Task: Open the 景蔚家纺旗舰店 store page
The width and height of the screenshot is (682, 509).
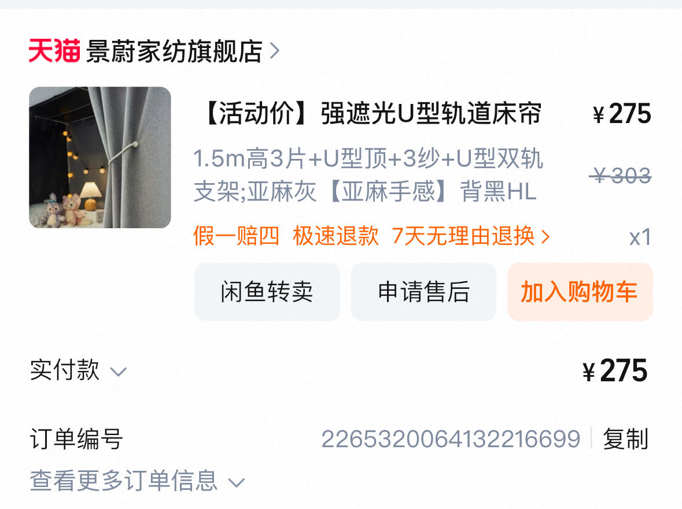Action: 174,51
